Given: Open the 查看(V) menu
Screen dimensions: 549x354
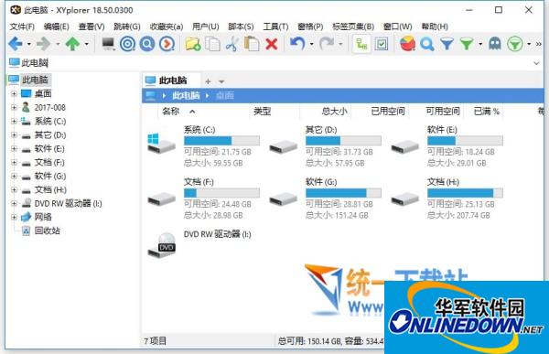Looking at the screenshot, I should click(x=91, y=27).
